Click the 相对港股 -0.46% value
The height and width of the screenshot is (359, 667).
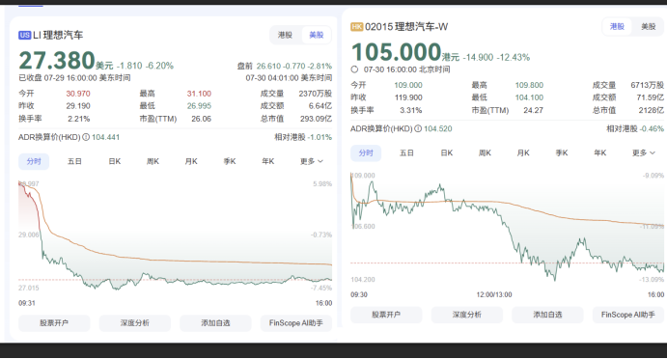tap(652, 128)
